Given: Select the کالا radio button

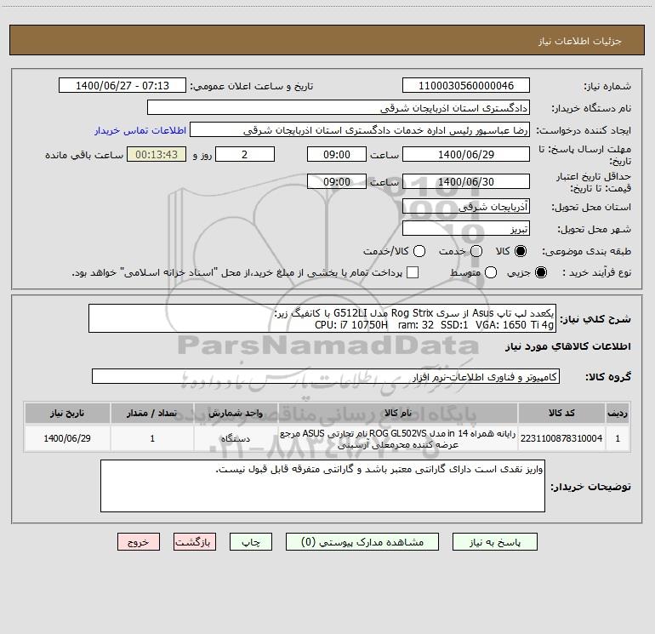Looking at the screenshot, I should [x=521, y=251].
